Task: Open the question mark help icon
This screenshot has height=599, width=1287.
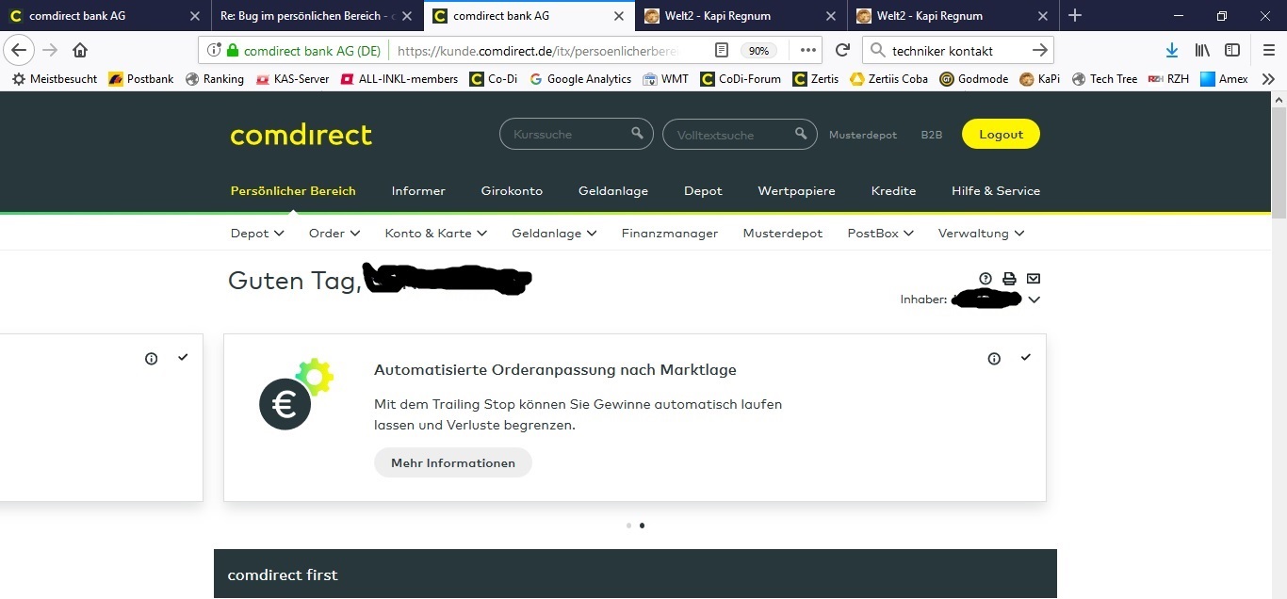Action: pos(986,279)
